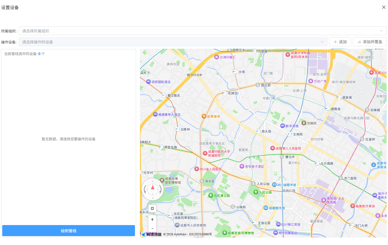This screenshot has width=388, height=245.
Task: Click the 成都图书馆 library marker icon
Action: point(266,208)
